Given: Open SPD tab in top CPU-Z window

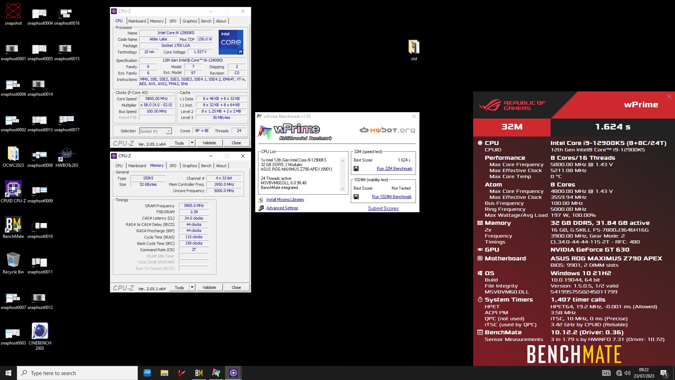Looking at the screenshot, I should pyautogui.click(x=173, y=21).
